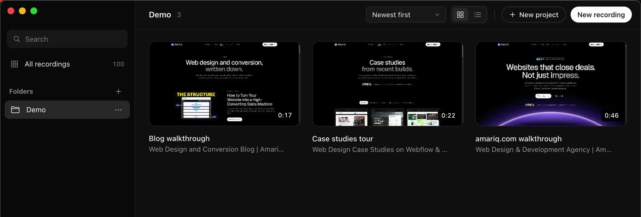Click the 0:22 duration badge
641x217 pixels.
(x=448, y=115)
